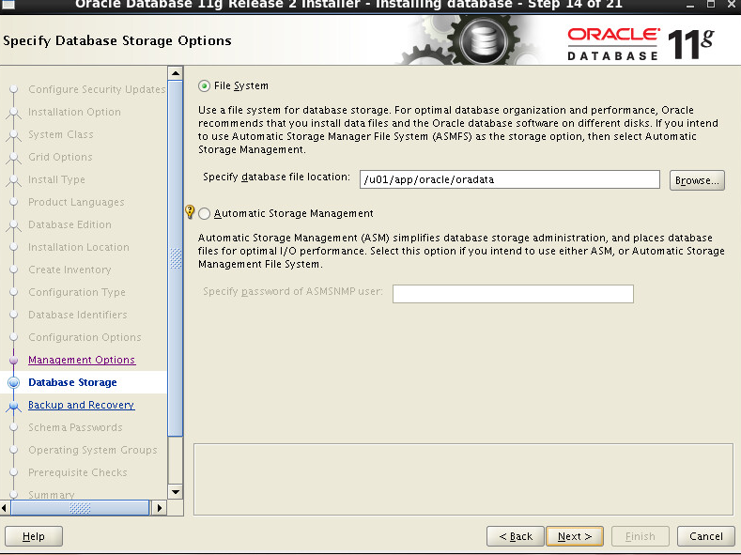The image size is (741, 555).
Task: Click the System Class step
Action: point(61,134)
